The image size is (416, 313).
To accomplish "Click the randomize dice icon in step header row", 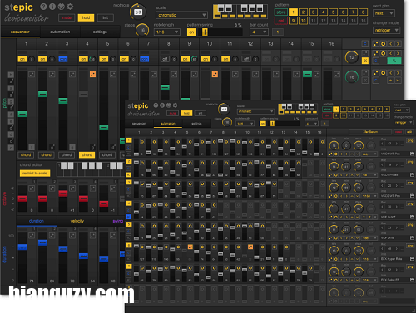I will click(376, 44).
